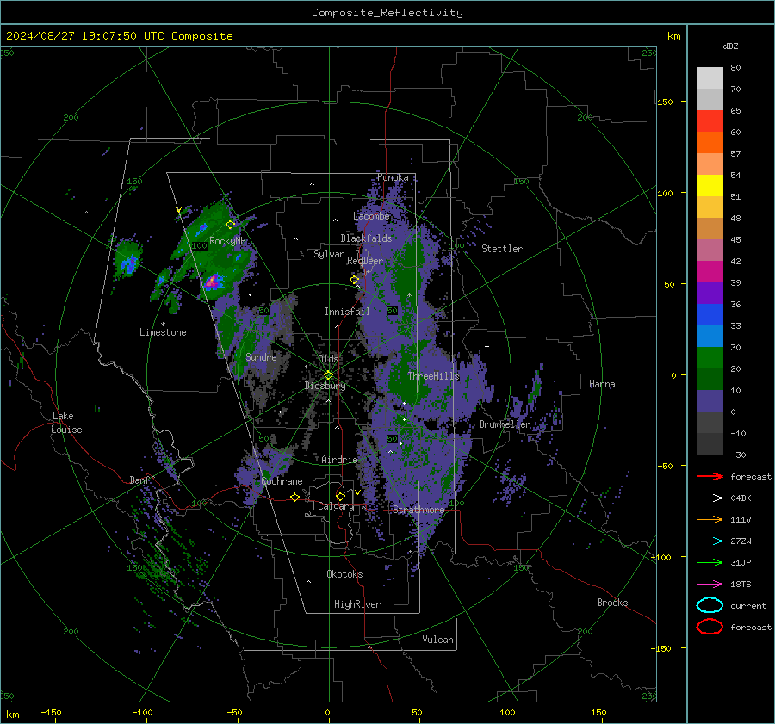The image size is (775, 724).
Task: Click the red forecast arrow in legend
Action: 710,476
